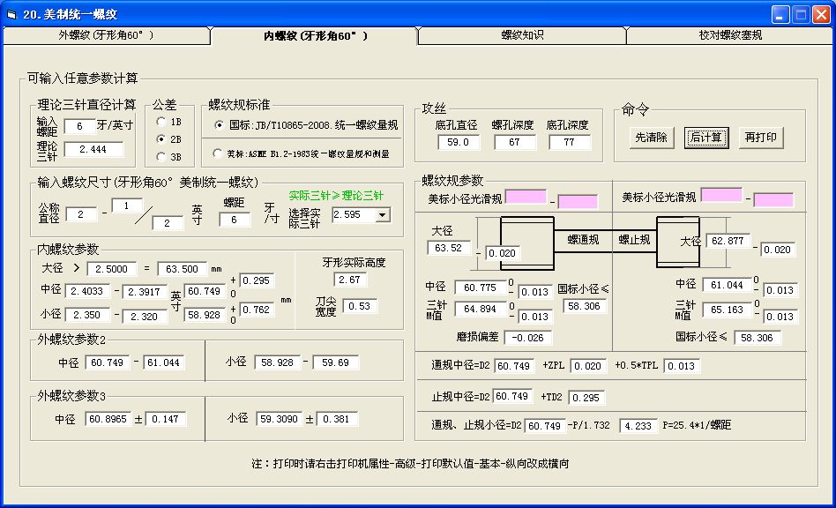Click the 底孔直径 field 59.0
Image resolution: width=836 pixels, height=508 pixels.
pos(459,142)
